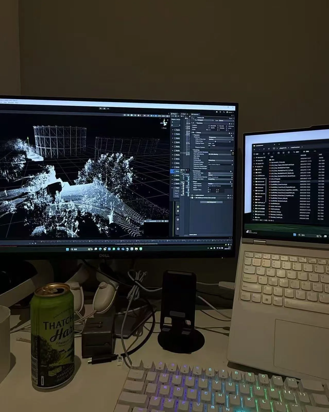Add a new tab in File Explorer
The width and height of the screenshot is (329, 412).
point(279,144)
